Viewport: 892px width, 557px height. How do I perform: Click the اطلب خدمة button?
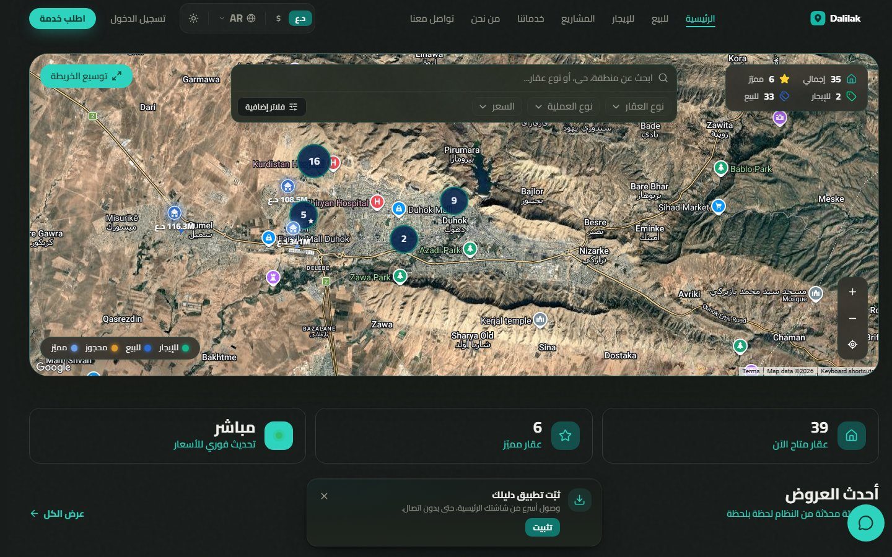(63, 19)
